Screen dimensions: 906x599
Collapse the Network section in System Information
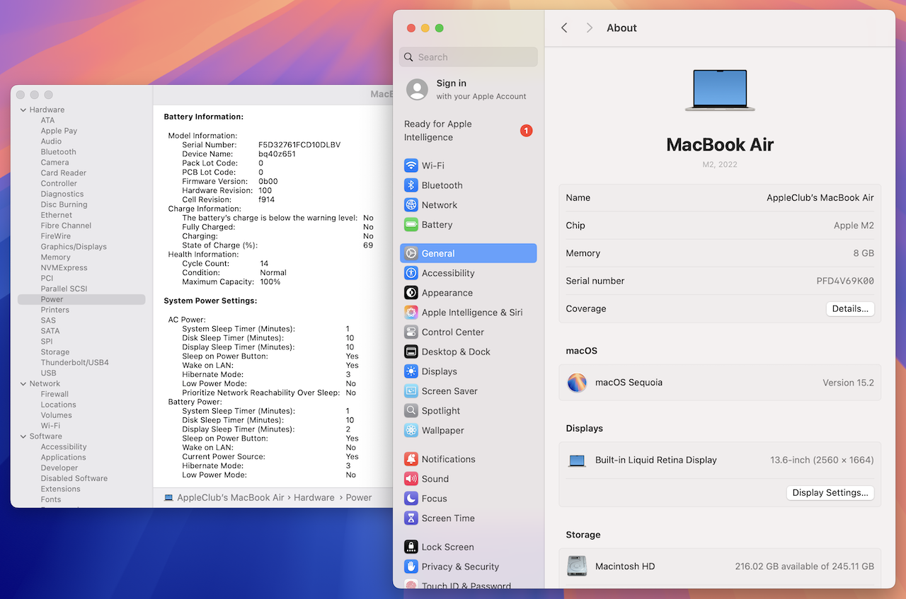(23, 384)
